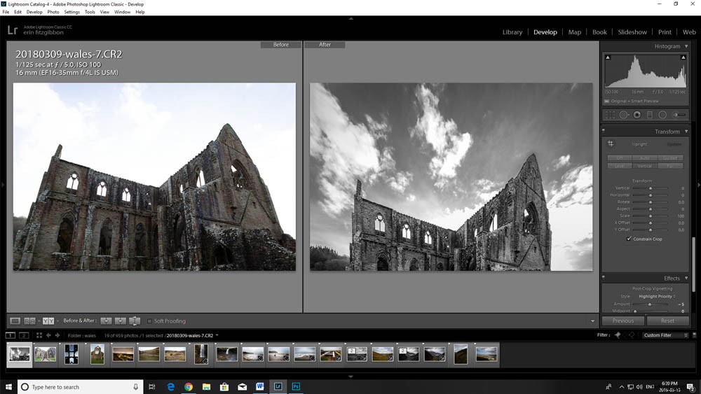This screenshot has height=394, width=701.
Task: Click the Windows search box
Action: 81,387
